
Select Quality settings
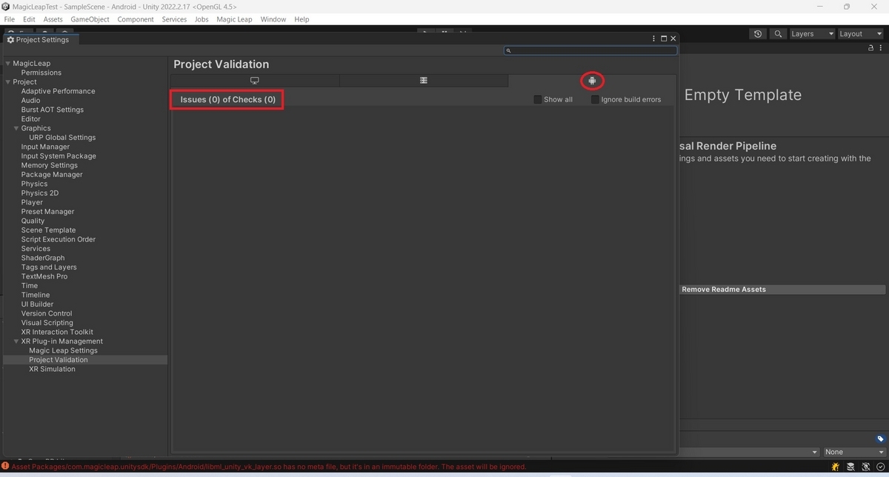33,221
